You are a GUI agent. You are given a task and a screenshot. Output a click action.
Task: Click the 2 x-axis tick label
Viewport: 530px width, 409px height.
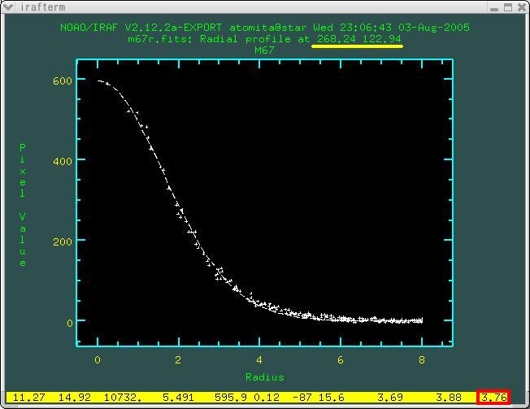(x=178, y=360)
